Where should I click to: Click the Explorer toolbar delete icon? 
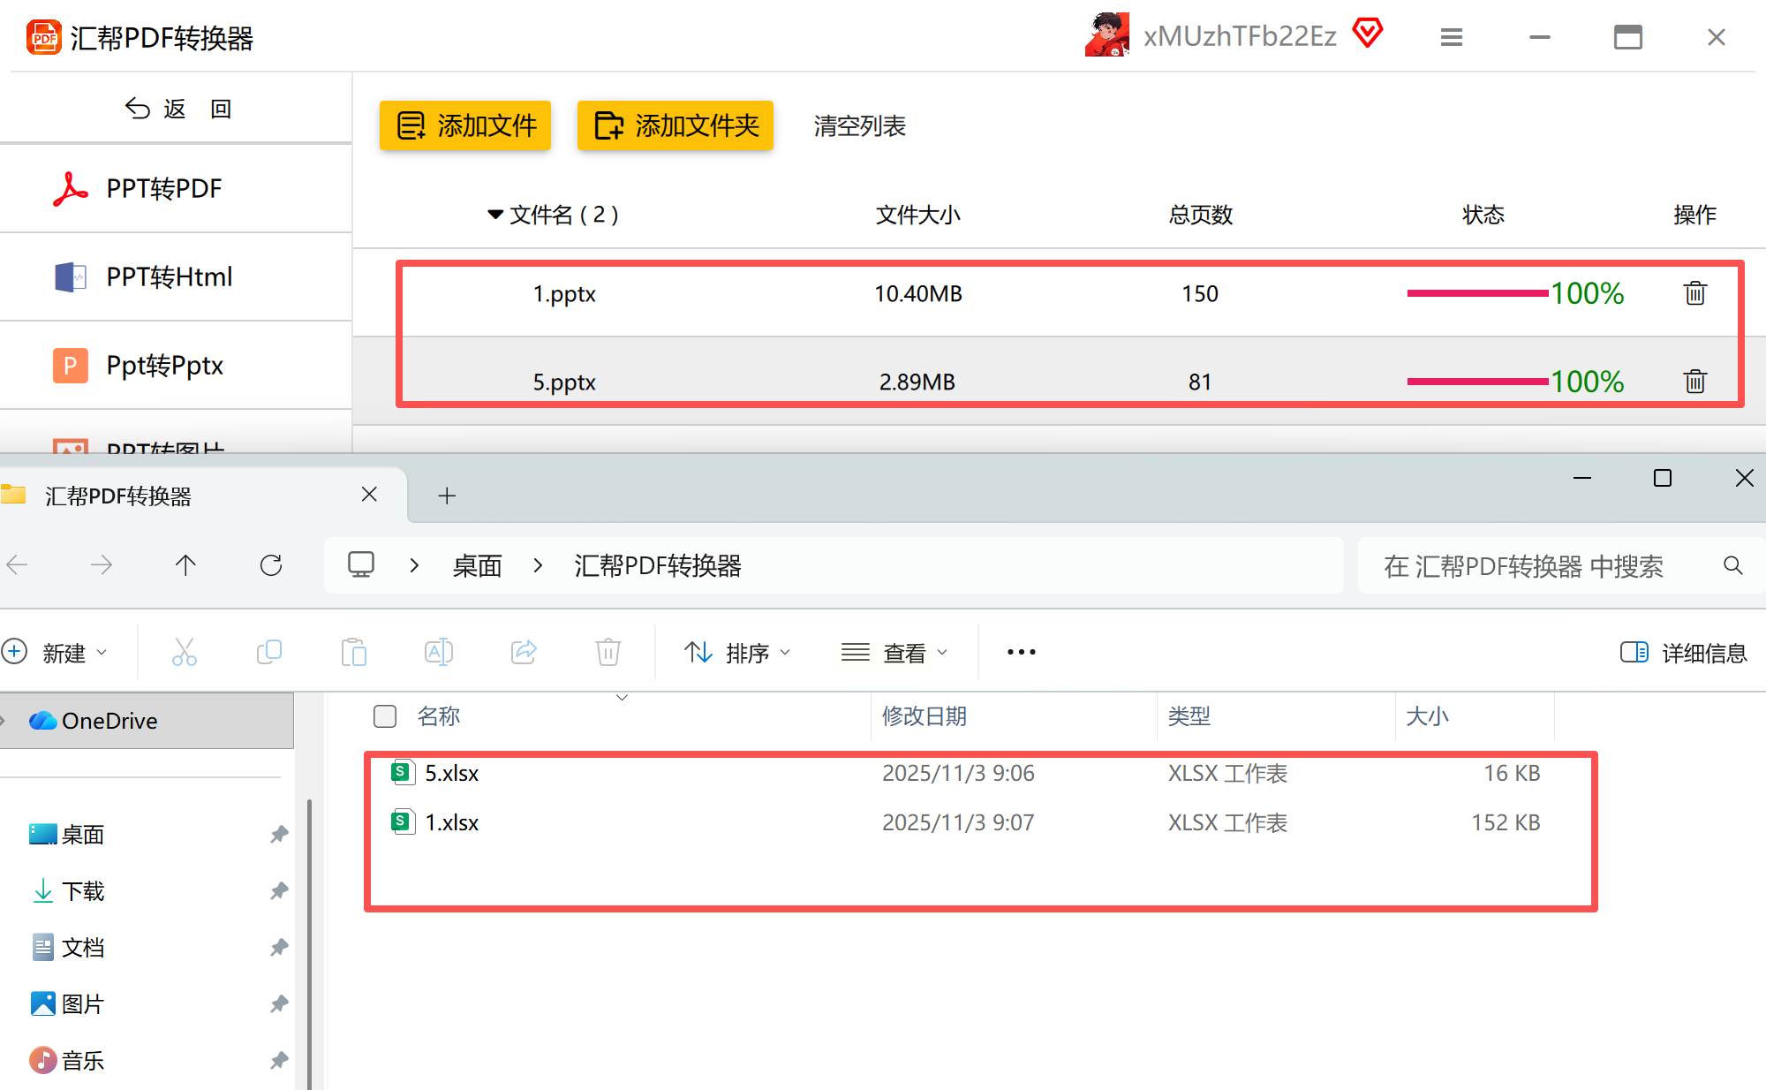coord(608,652)
